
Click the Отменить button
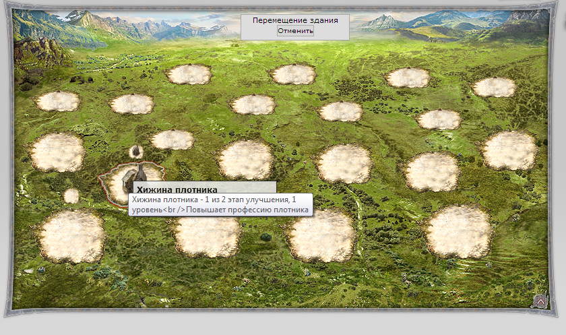coord(295,31)
